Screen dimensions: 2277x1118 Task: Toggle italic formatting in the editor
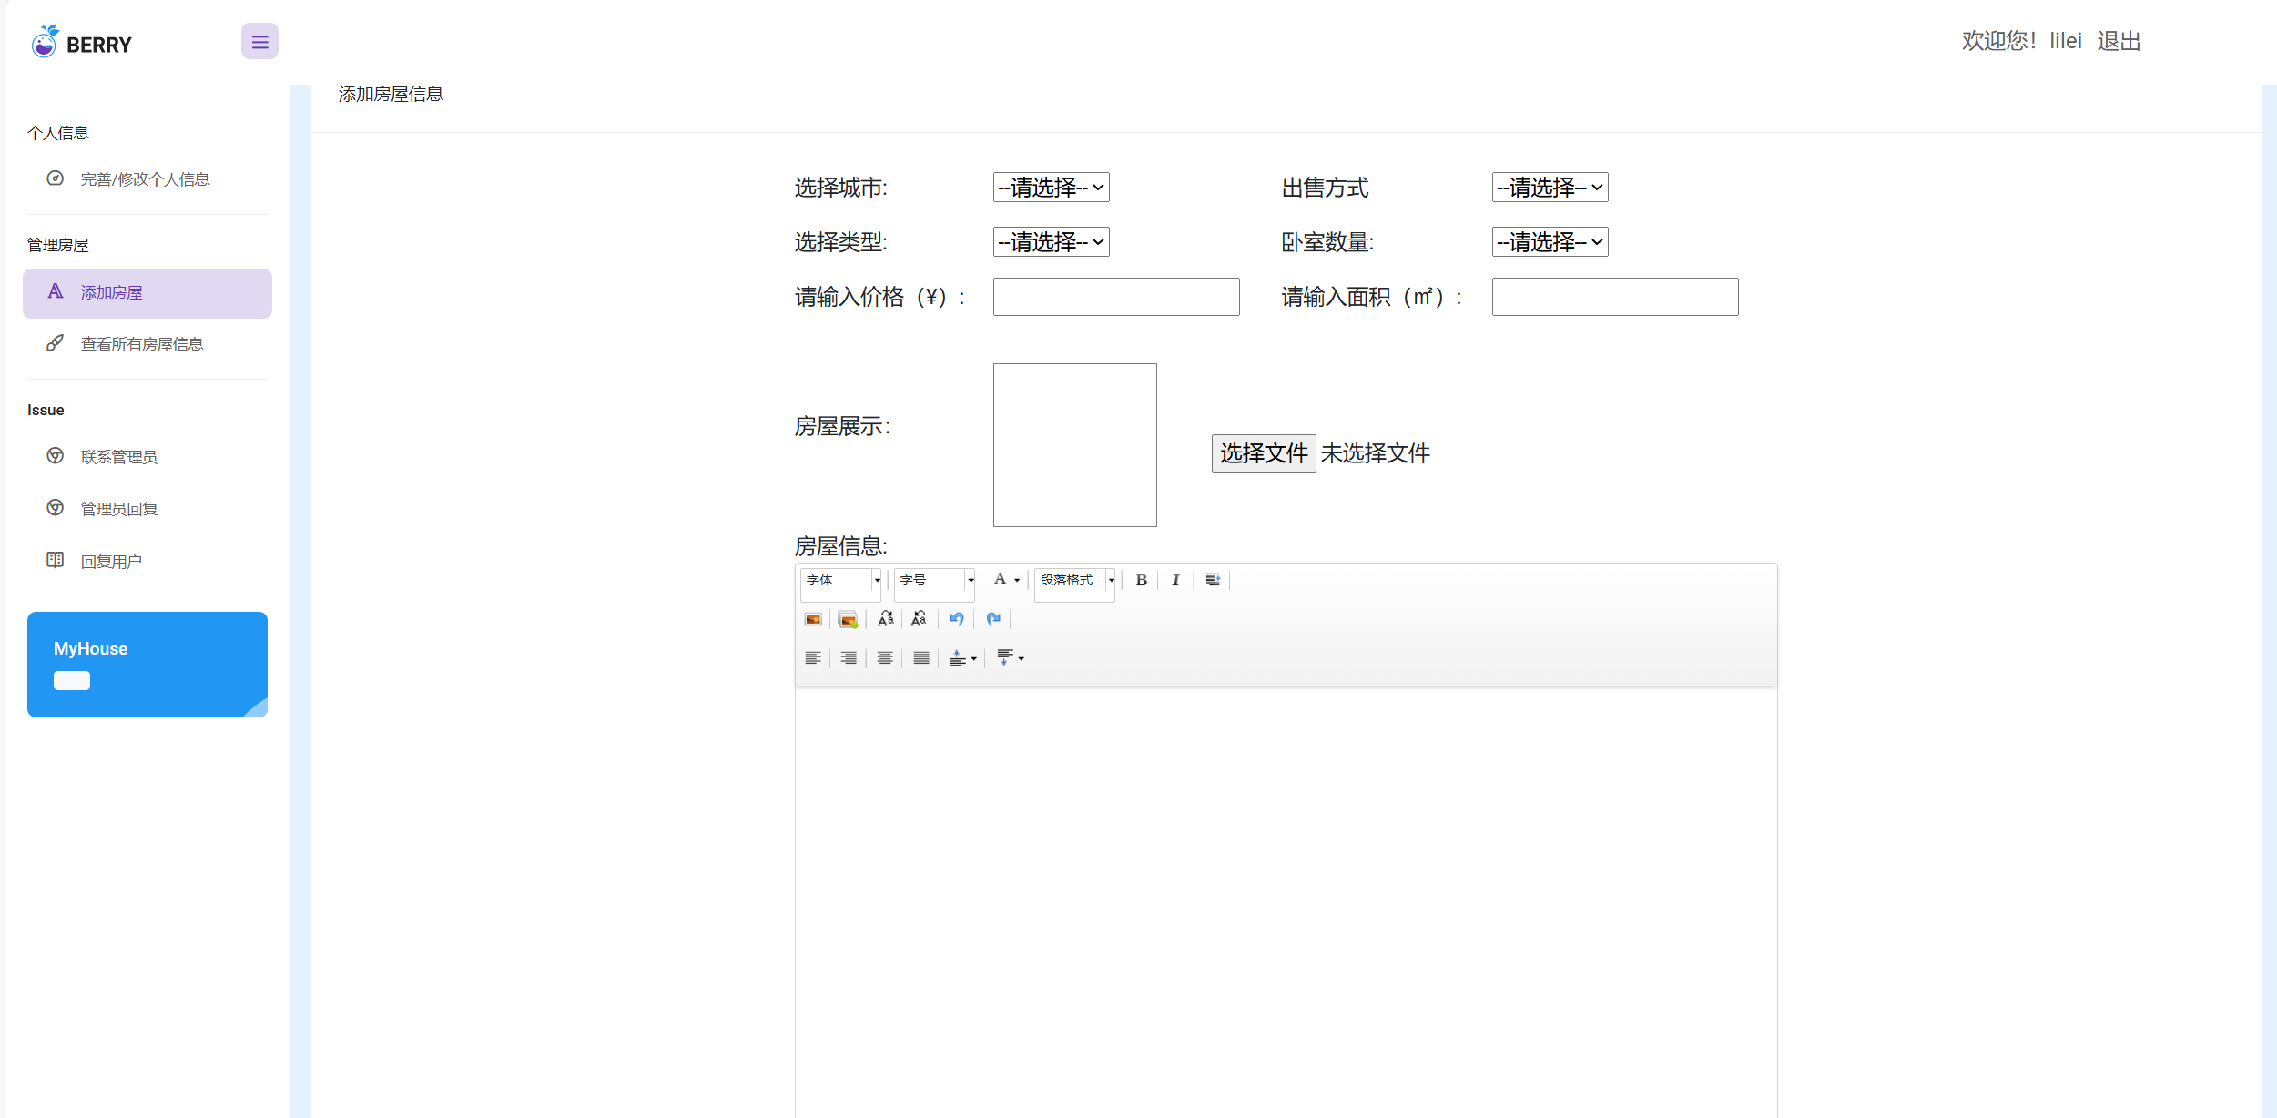1175,580
